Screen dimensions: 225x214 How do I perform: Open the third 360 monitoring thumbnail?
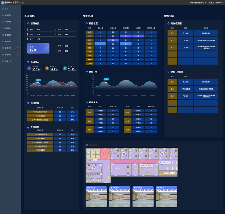pyautogui.click(x=143, y=197)
